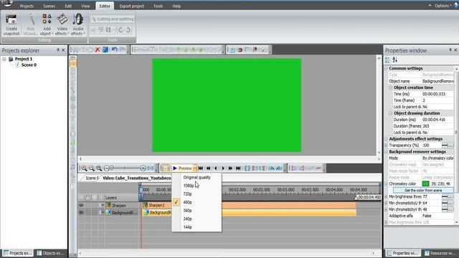
Task: Click the green Chromakey color swatch
Action: point(425,184)
